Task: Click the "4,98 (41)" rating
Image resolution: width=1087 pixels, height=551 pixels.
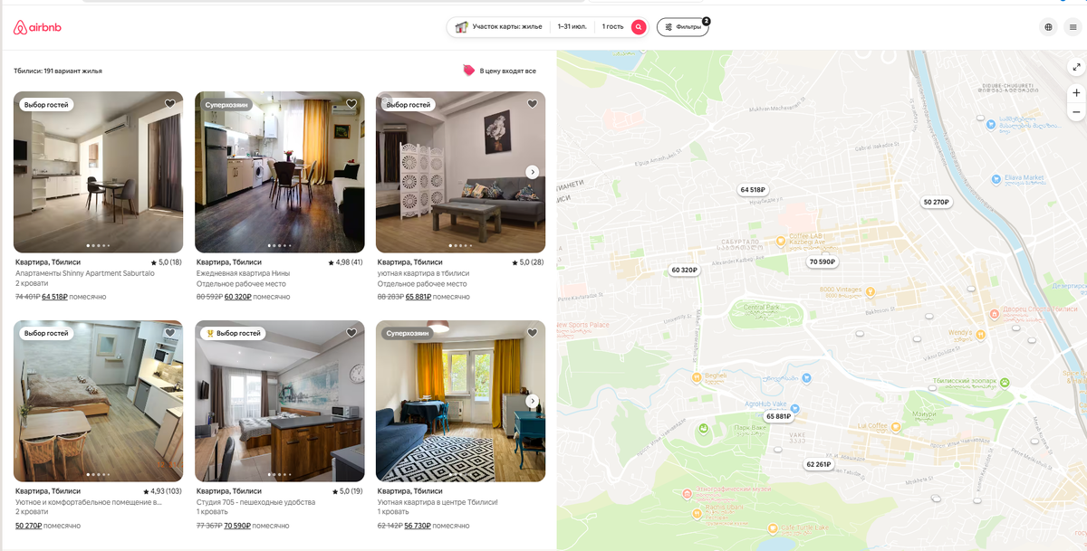Action: point(346,262)
